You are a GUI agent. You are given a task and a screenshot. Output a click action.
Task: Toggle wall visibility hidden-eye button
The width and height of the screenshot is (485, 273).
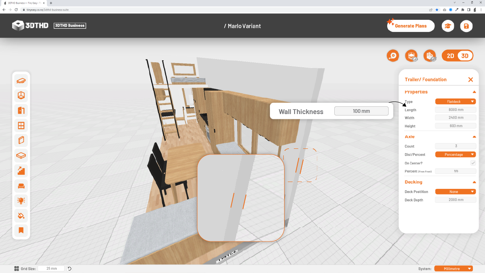click(430, 56)
